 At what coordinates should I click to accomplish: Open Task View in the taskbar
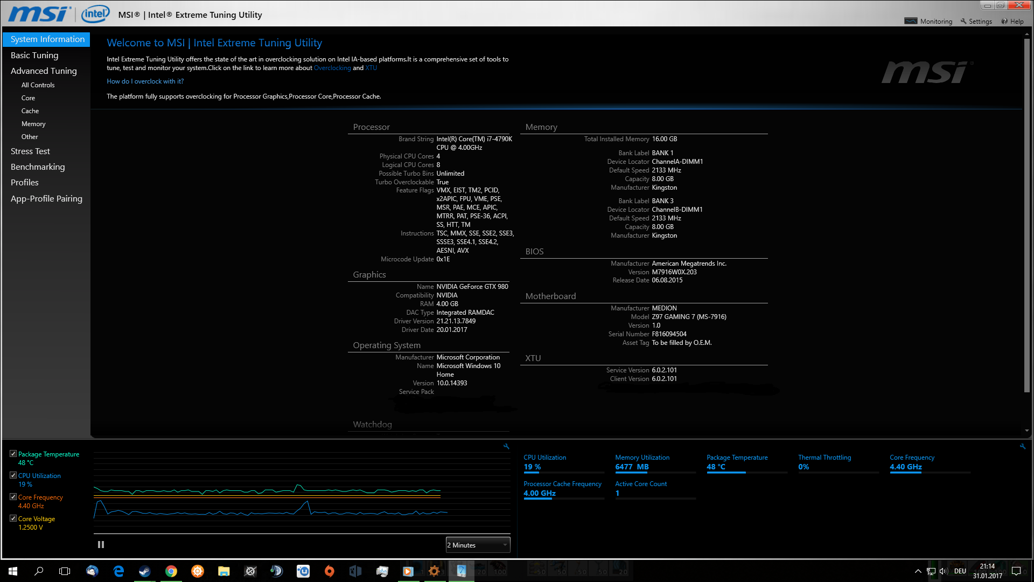(x=65, y=571)
